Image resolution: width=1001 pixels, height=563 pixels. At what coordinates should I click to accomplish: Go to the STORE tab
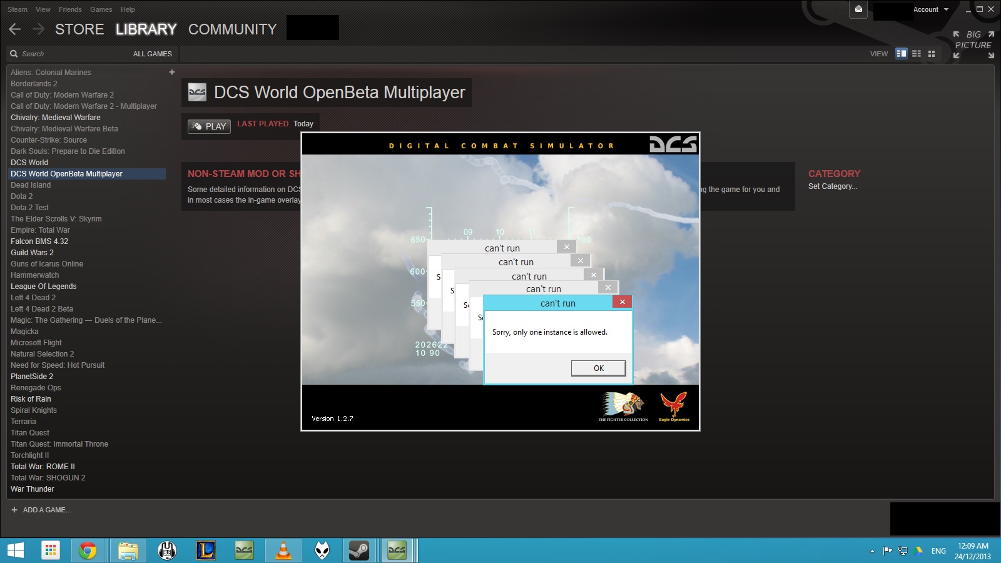(79, 29)
